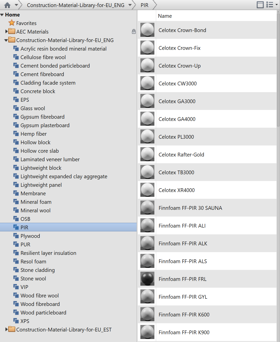Click the Laminated veneer lumber category icon
This screenshot has height=342, width=280.
coord(16,159)
